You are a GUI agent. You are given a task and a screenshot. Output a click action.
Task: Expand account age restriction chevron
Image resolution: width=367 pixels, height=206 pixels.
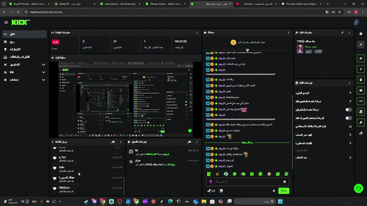point(350,135)
